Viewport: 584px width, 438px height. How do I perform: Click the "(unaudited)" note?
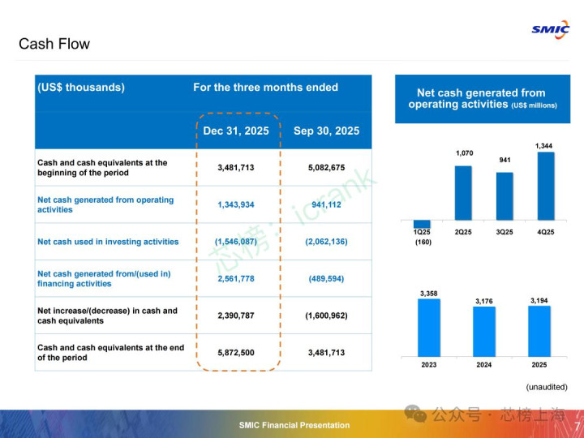click(547, 387)
